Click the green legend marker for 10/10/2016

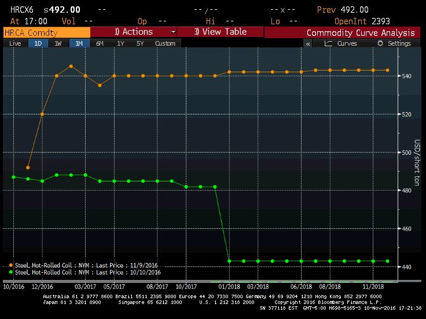[10, 272]
